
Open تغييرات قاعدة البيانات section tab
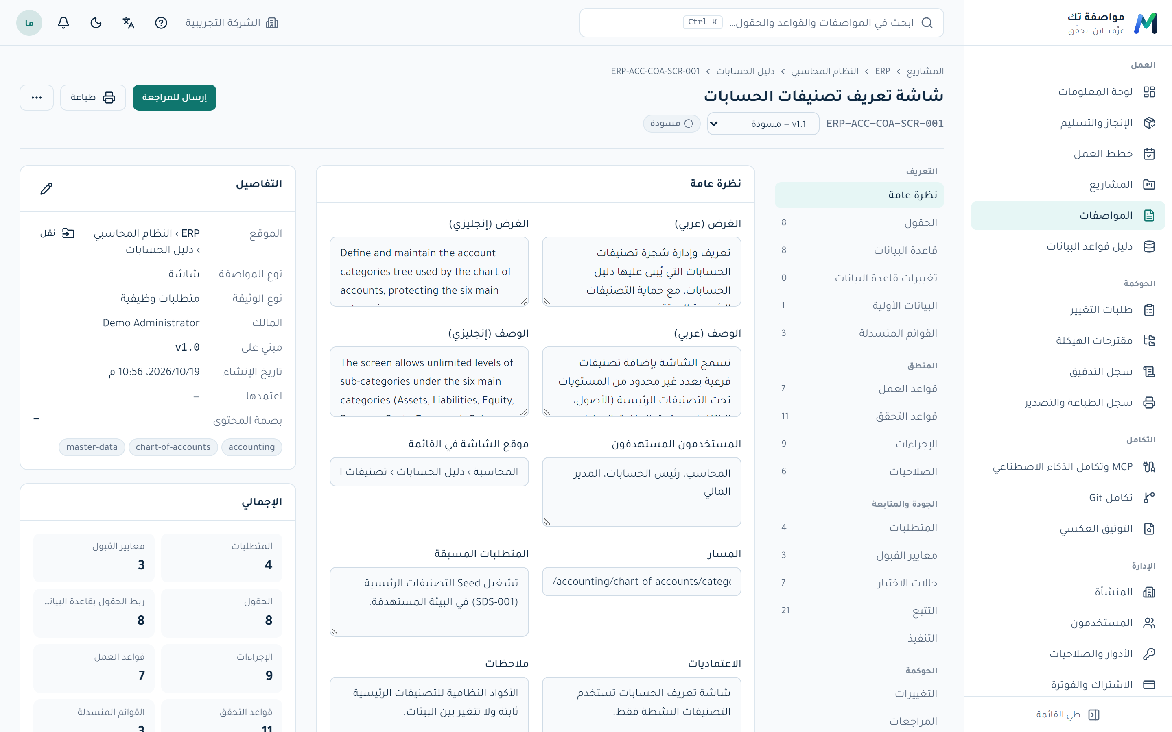pos(859,278)
